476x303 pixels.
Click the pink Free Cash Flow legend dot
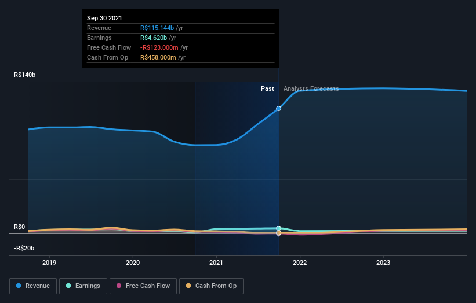tap(119, 286)
